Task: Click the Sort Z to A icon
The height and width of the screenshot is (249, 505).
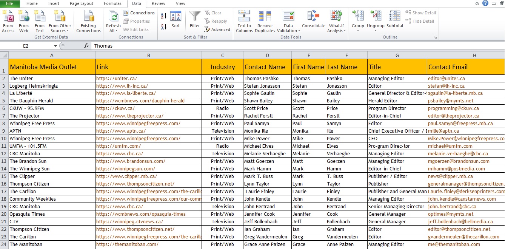Action: coord(164,26)
